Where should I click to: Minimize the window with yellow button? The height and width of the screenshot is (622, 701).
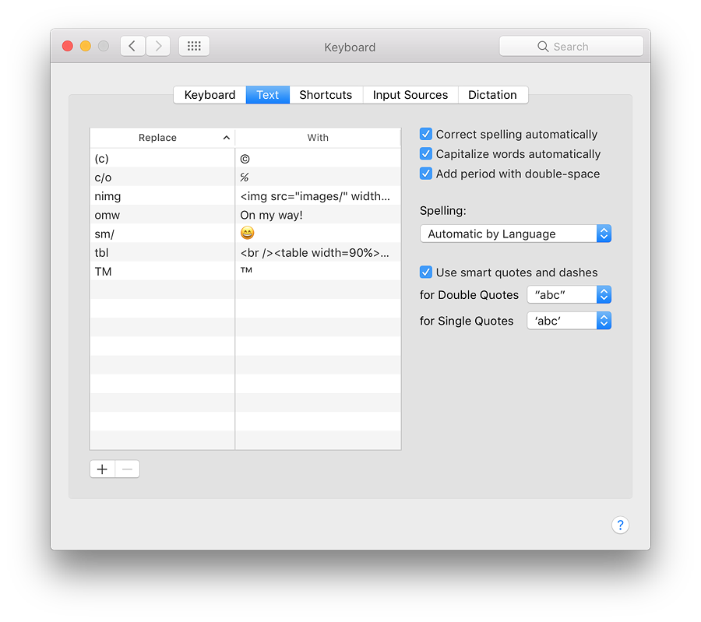pos(86,46)
